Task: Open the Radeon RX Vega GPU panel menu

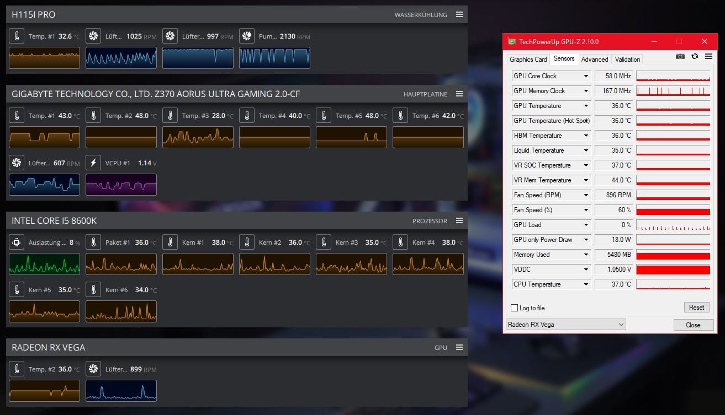Action: [459, 348]
